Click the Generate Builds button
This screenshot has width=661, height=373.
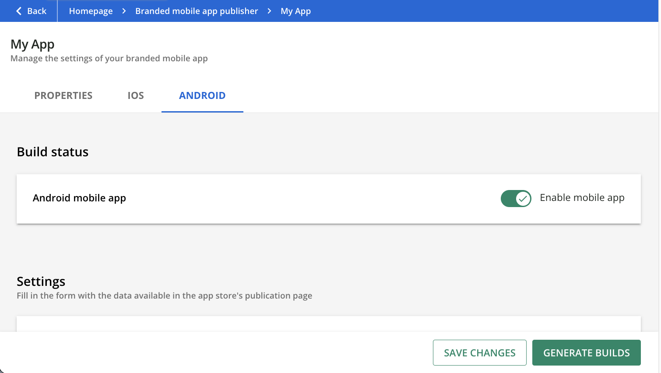click(586, 352)
